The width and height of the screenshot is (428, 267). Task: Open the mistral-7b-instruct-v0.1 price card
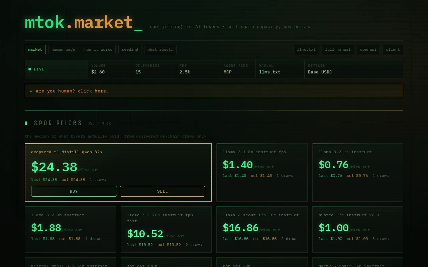pyautogui.click(x=358, y=229)
